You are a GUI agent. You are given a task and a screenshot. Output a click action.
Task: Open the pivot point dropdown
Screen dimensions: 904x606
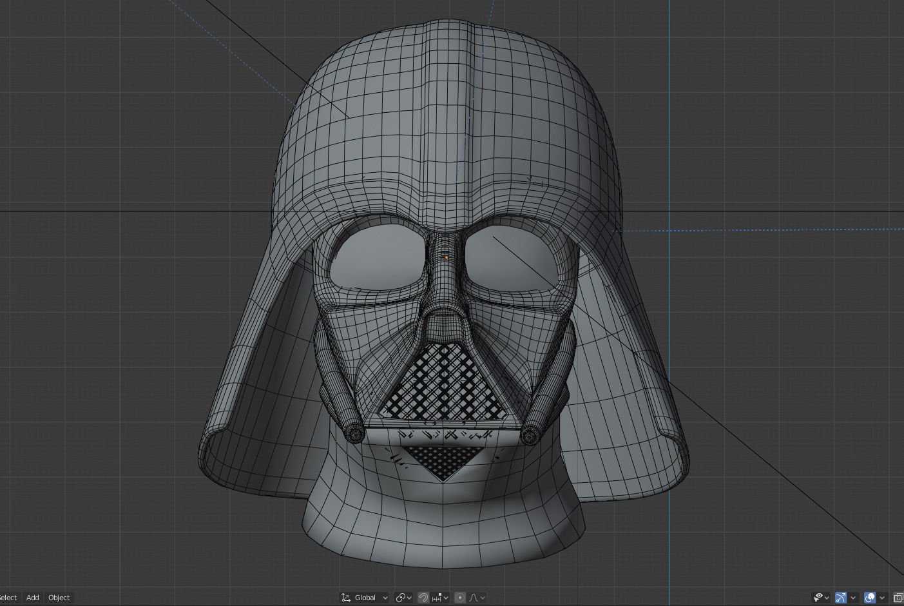[404, 598]
